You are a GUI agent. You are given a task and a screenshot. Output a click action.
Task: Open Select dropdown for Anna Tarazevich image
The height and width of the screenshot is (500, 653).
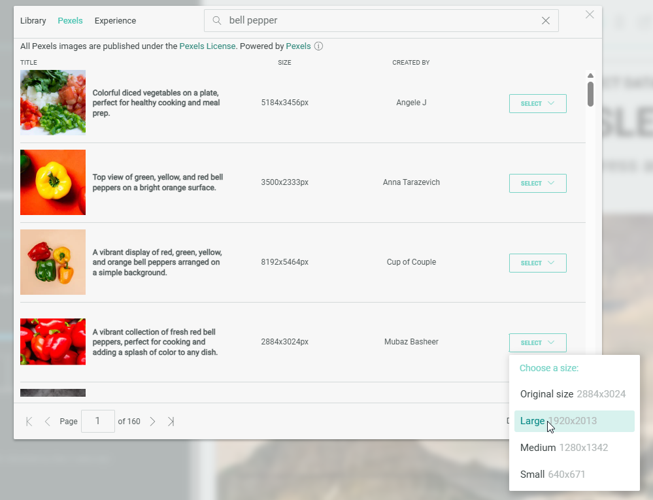pyautogui.click(x=537, y=184)
